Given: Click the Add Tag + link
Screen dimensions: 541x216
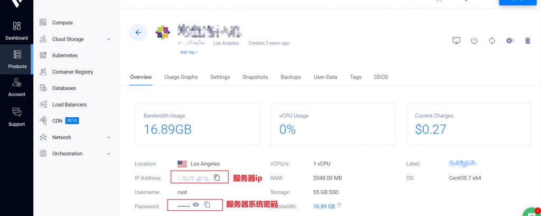Looking at the screenshot, I should pyautogui.click(x=189, y=52).
